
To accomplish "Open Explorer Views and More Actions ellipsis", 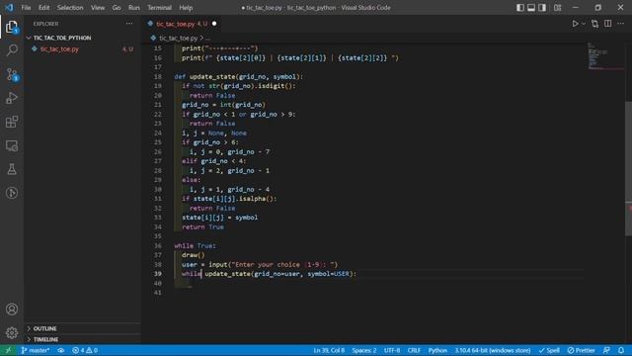I will tap(129, 24).
